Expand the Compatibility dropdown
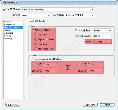 (93, 15)
